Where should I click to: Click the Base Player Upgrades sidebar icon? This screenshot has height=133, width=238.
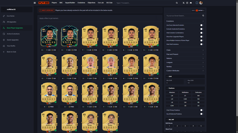[4, 28]
